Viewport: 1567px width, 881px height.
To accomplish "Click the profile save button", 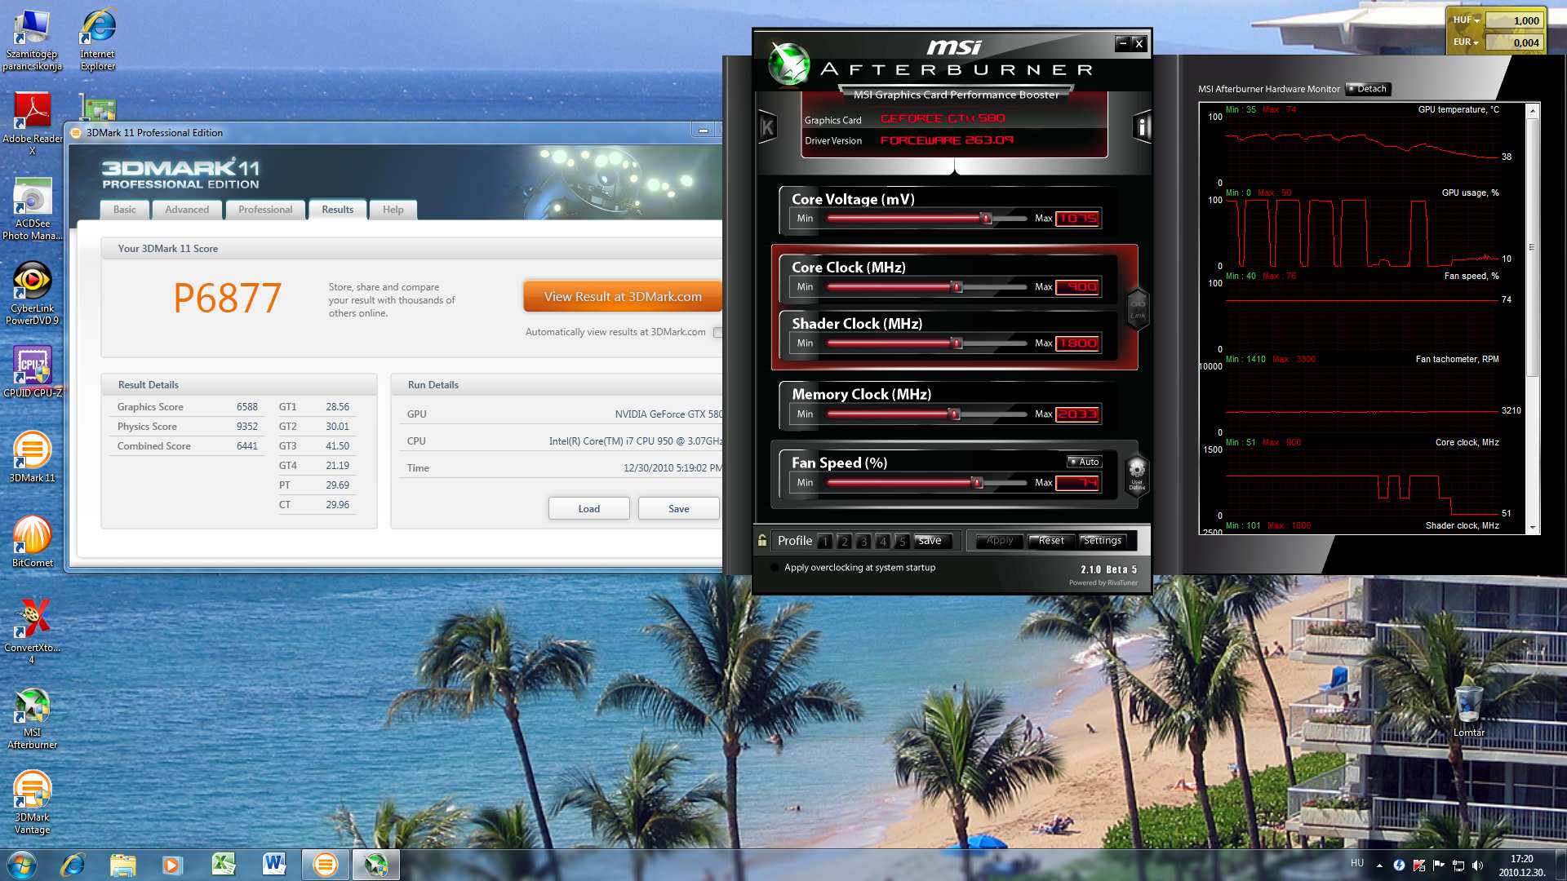I will coord(933,540).
